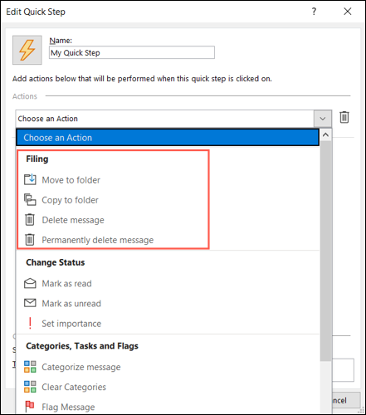Click the action list scrollbar thumb
366x415 pixels.
326,251
